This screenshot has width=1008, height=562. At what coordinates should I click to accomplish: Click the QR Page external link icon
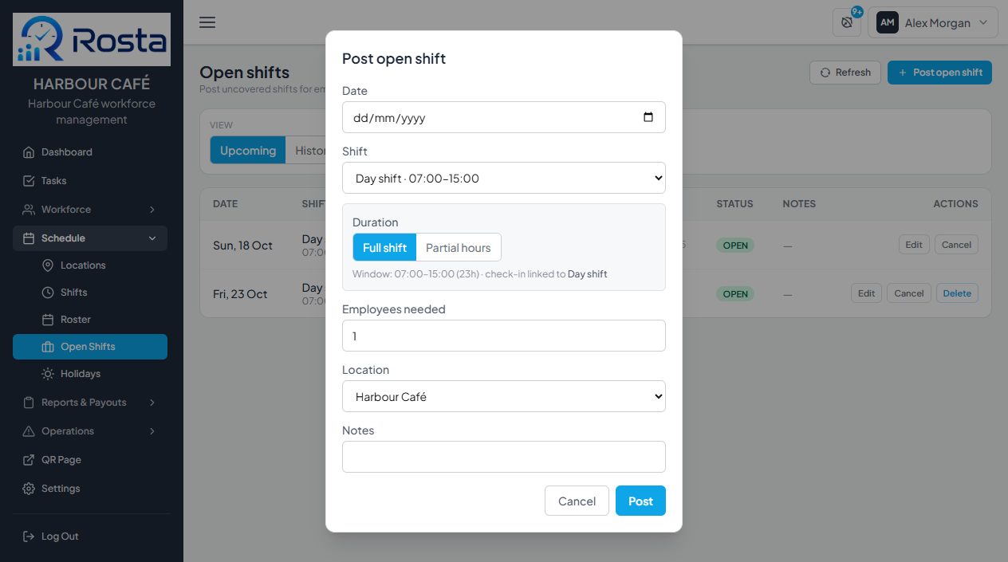coord(29,460)
